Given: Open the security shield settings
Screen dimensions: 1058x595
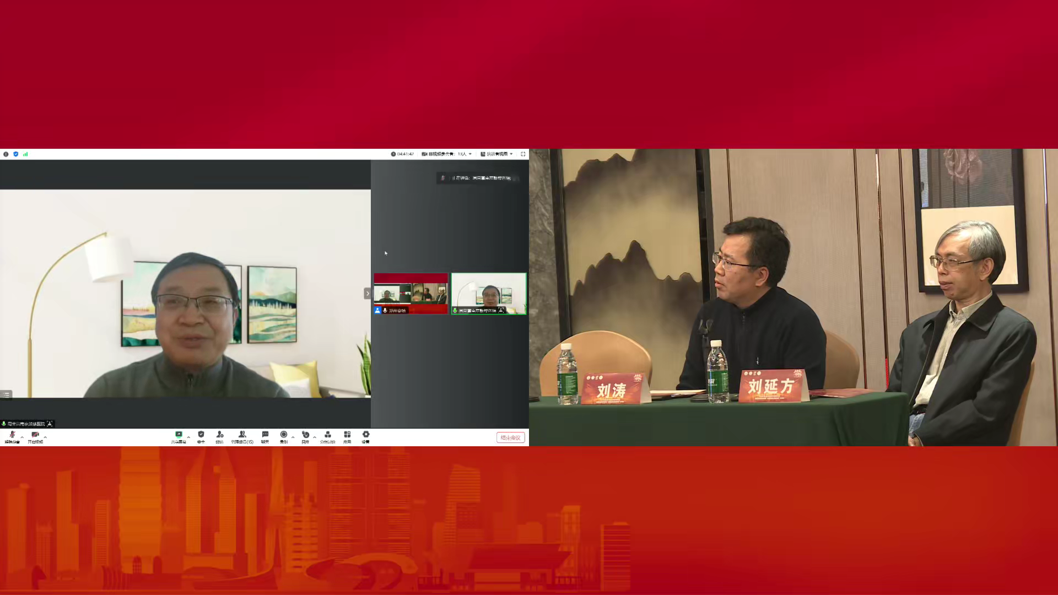Looking at the screenshot, I should pos(201,437).
